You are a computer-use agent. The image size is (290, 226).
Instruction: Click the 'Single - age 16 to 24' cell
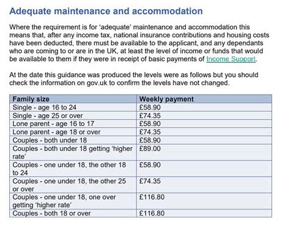pos(73,108)
